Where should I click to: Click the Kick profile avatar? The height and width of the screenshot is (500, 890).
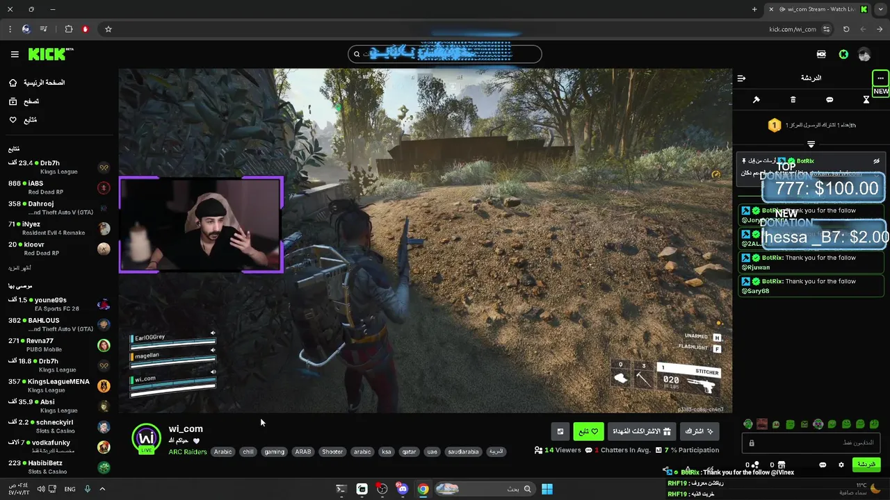click(x=864, y=54)
